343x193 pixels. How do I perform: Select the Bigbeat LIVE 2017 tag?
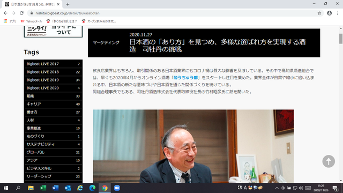[53, 64]
